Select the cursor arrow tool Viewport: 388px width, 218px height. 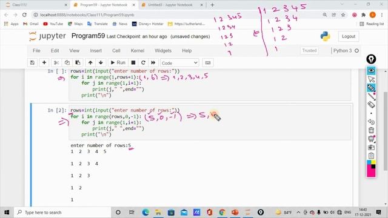point(371,79)
